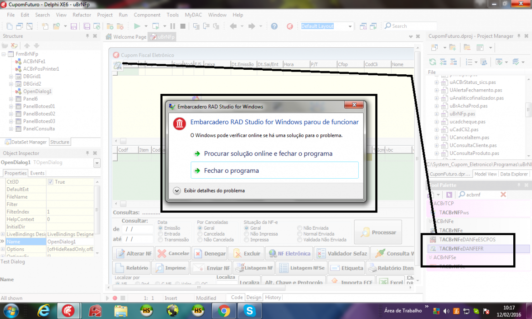Open the MyDAC menu
Viewport: 532px width, 319px height.
coord(193,15)
